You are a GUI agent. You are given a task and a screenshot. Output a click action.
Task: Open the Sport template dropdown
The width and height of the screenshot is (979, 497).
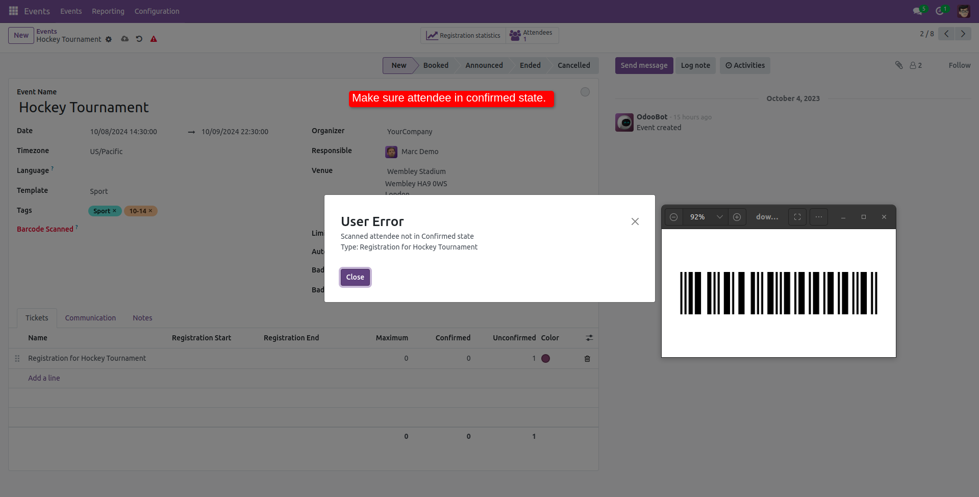point(99,191)
